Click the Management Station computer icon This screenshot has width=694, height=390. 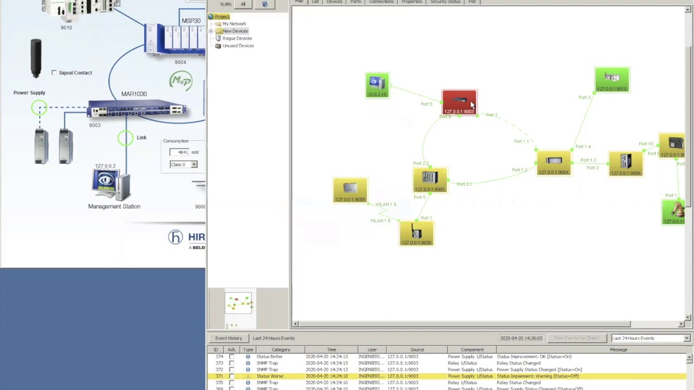click(x=111, y=185)
